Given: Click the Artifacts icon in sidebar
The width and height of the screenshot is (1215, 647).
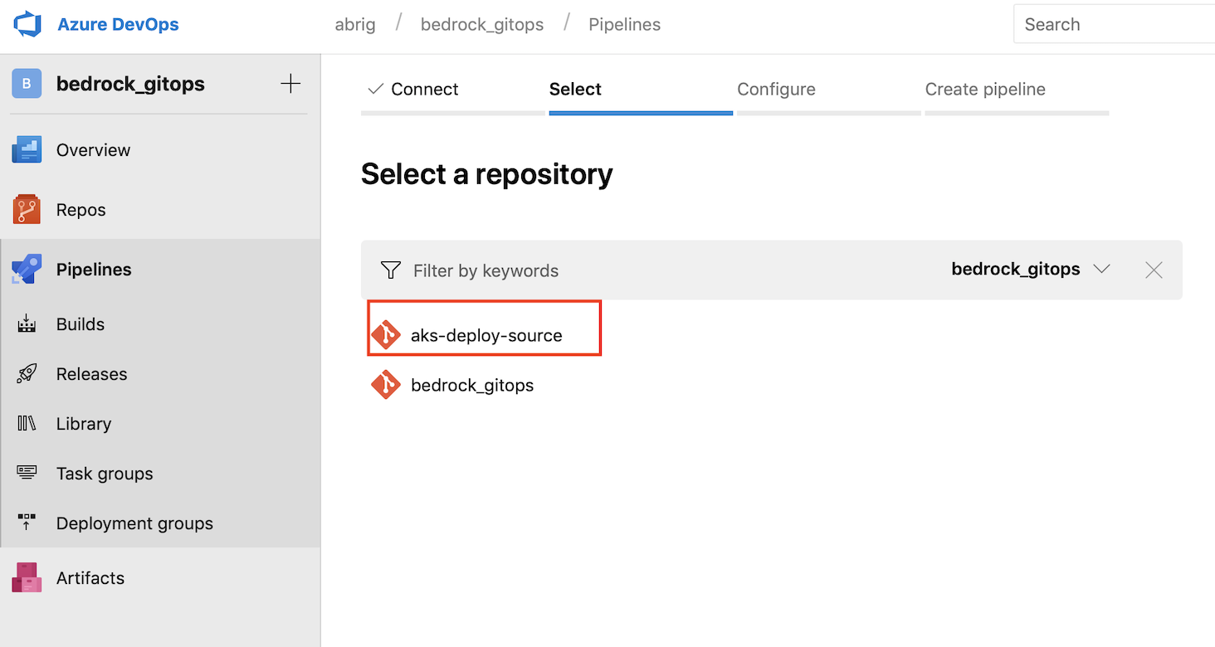Looking at the screenshot, I should click(27, 578).
